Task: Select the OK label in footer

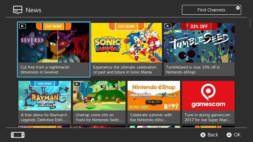Action: [237, 135]
